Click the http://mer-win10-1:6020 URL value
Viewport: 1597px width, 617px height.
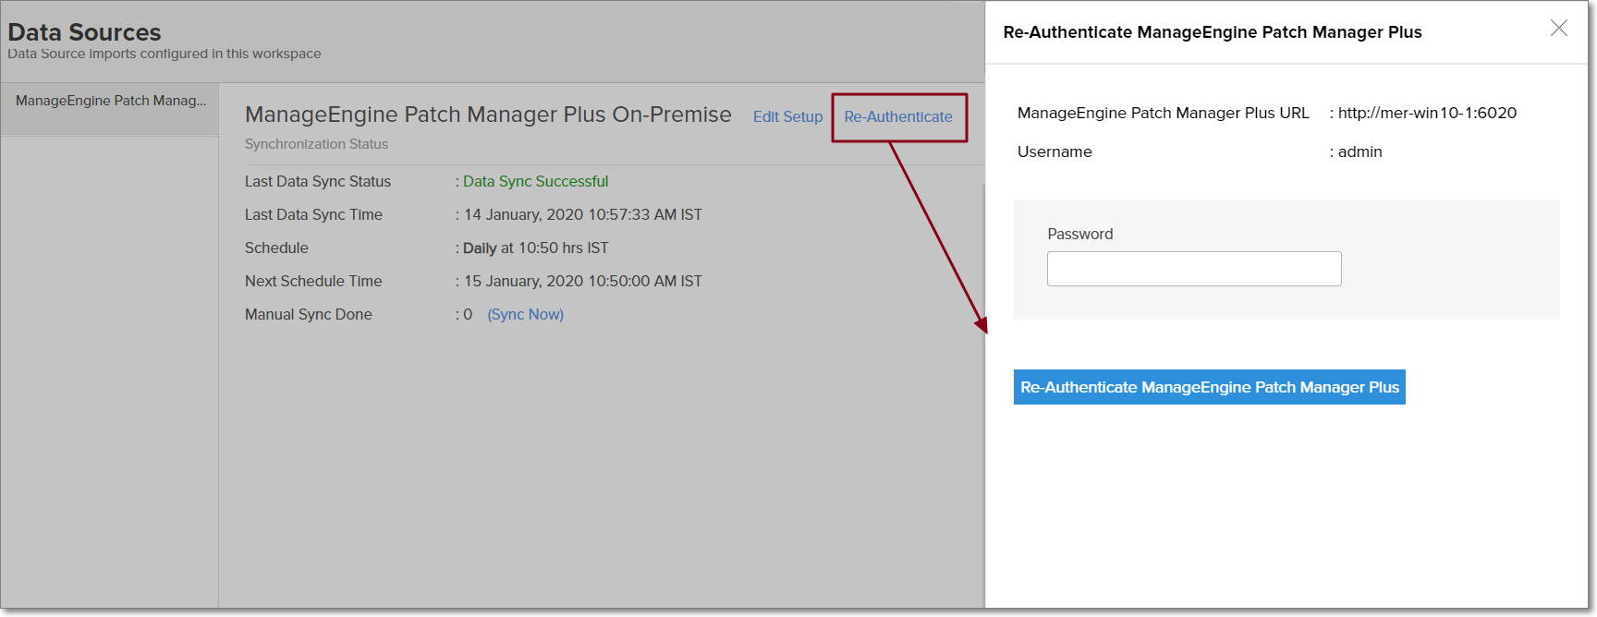point(1427,113)
